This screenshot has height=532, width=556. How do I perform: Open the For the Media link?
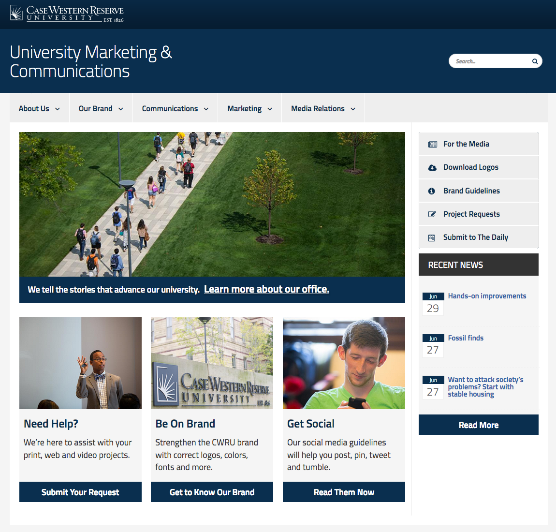tap(478, 144)
